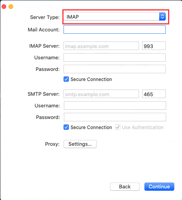Click the blue Continue button
182x200 pixels.
[159, 186]
